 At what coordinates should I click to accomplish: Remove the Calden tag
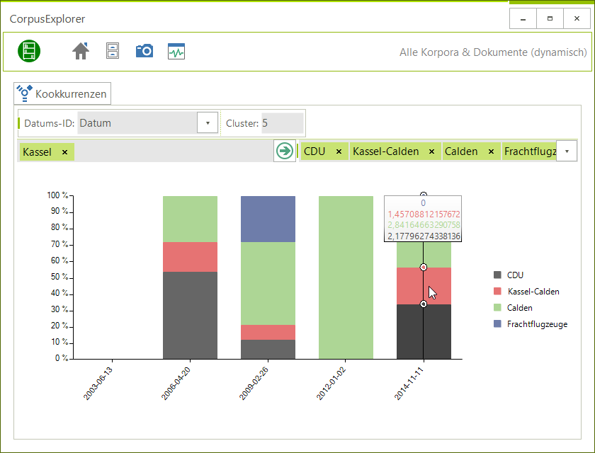pos(490,151)
